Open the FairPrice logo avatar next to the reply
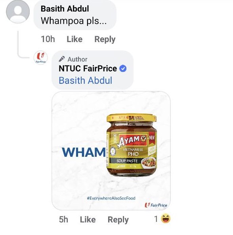 (40, 58)
